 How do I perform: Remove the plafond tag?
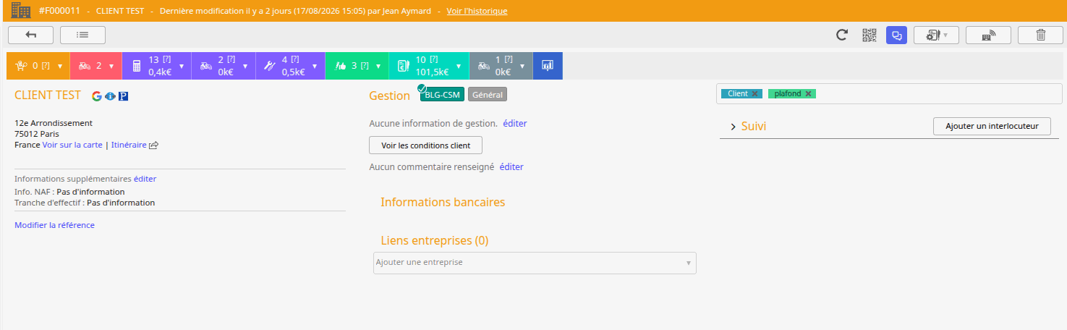(808, 94)
